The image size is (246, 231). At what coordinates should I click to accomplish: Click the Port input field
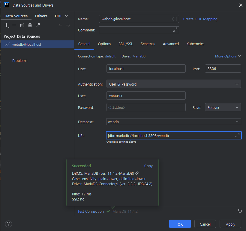223,69
